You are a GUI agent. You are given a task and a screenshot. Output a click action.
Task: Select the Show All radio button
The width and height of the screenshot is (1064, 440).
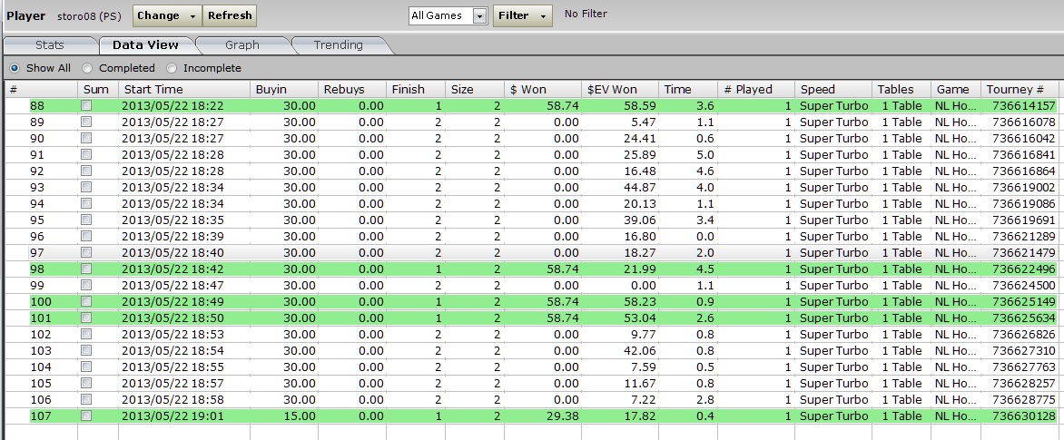(x=15, y=68)
